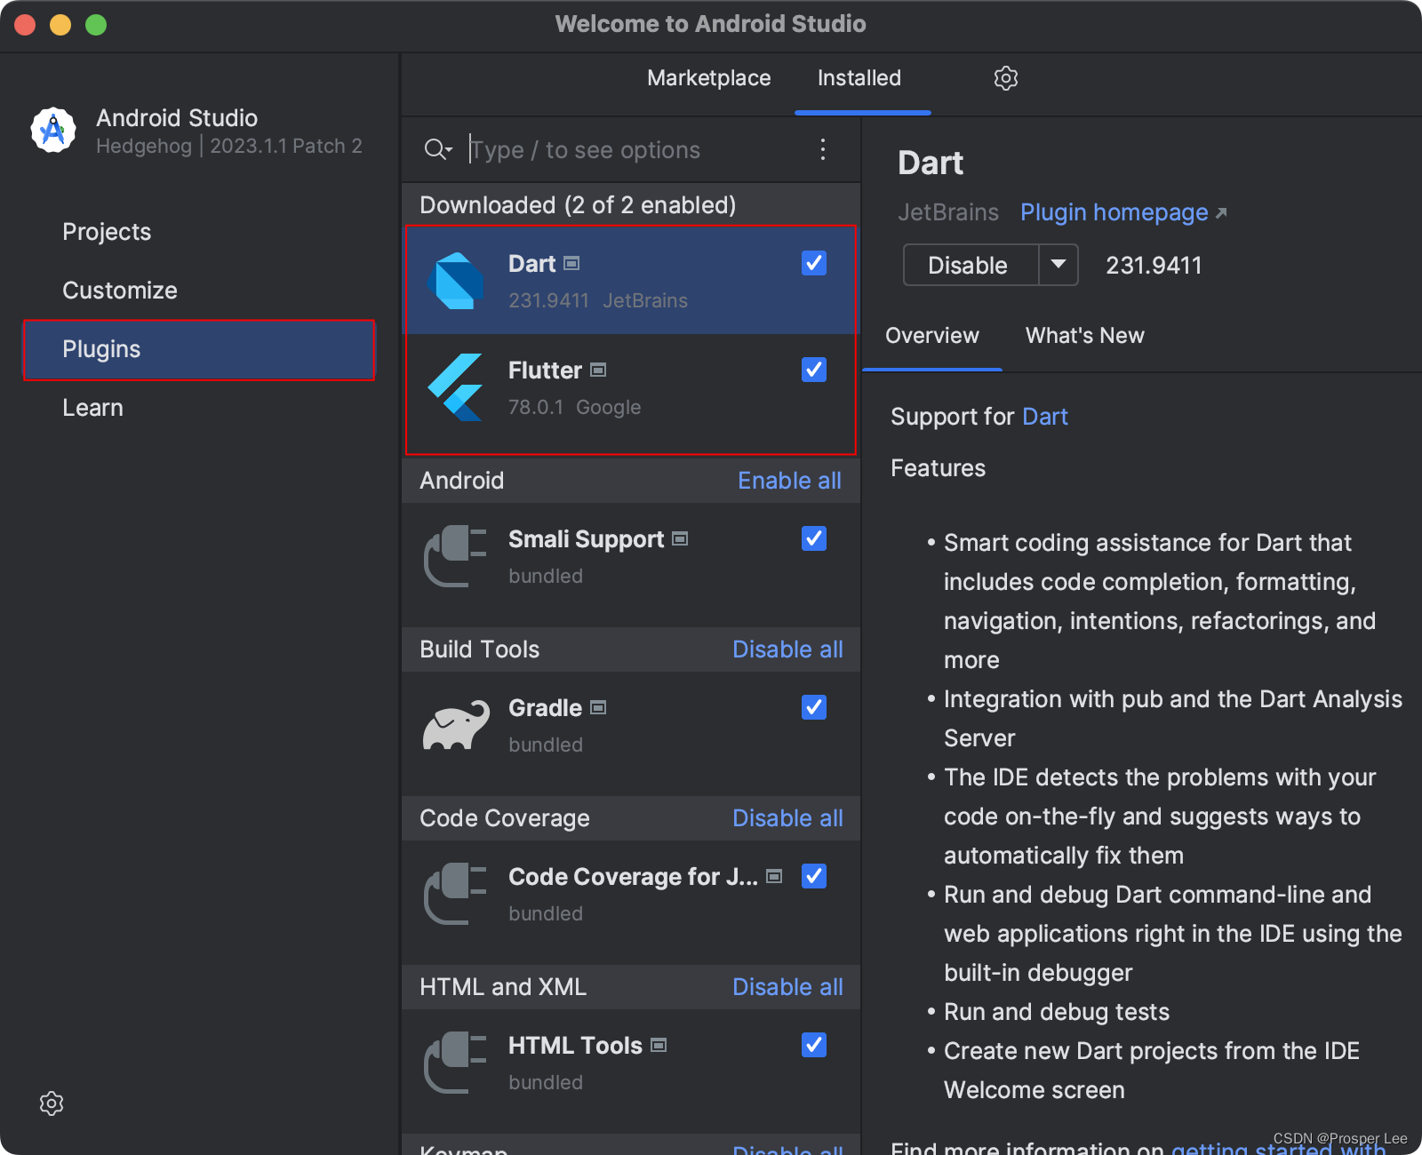Click Disable all for Build Tools

click(x=787, y=649)
